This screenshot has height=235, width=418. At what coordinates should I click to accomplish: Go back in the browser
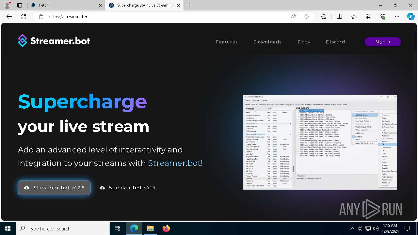pyautogui.click(x=9, y=17)
